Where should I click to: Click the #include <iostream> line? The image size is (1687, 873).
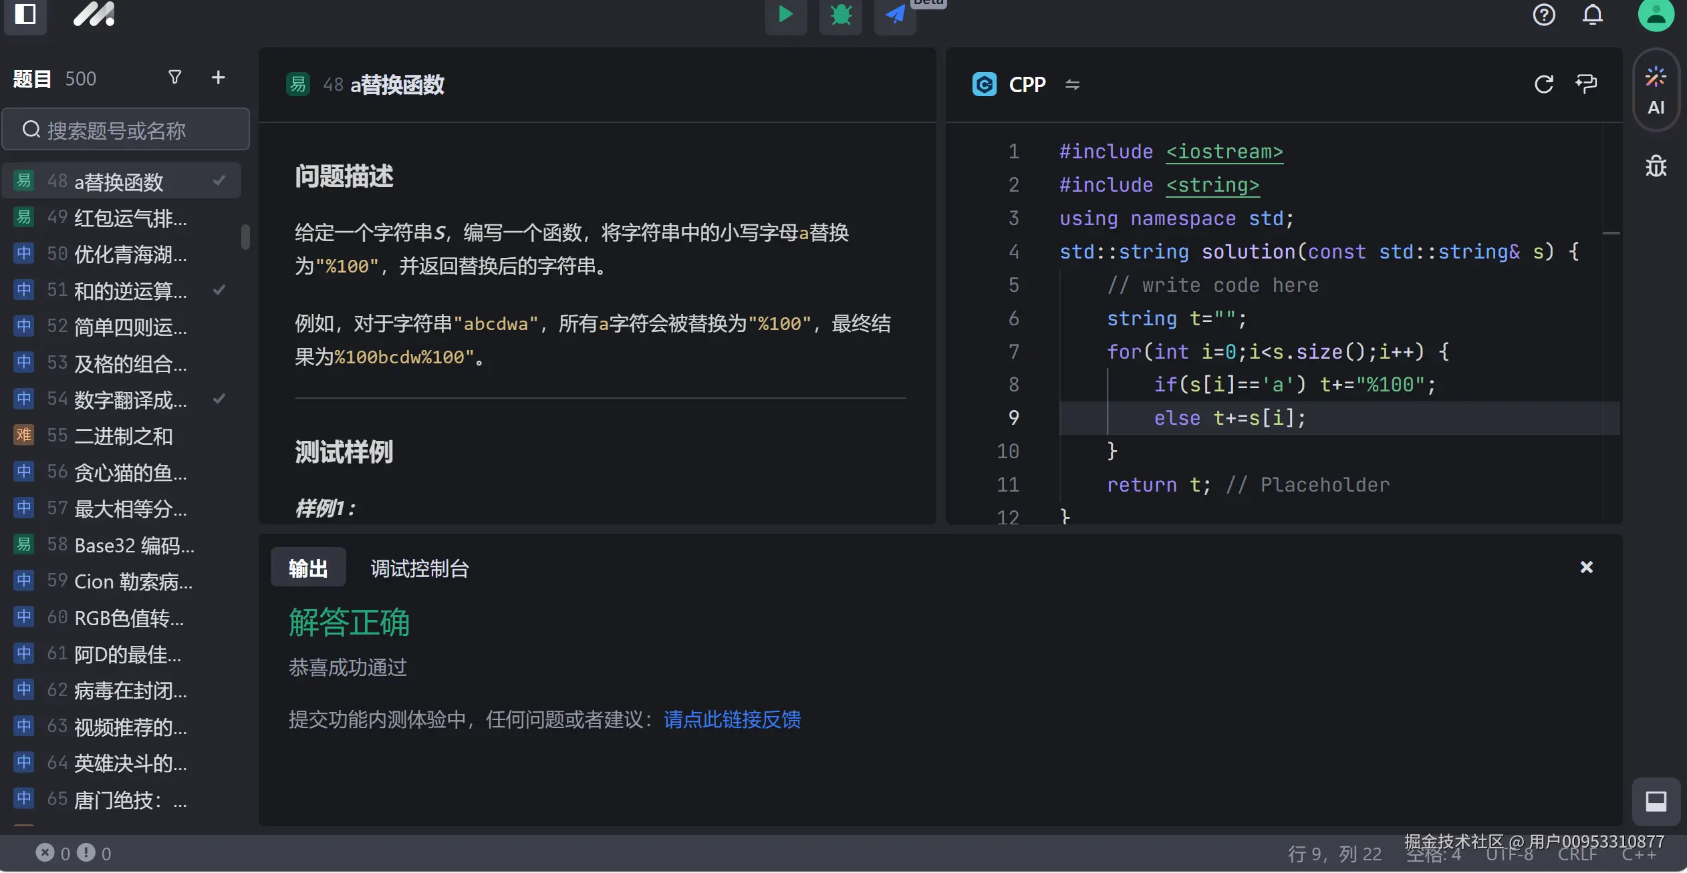coord(1171,152)
